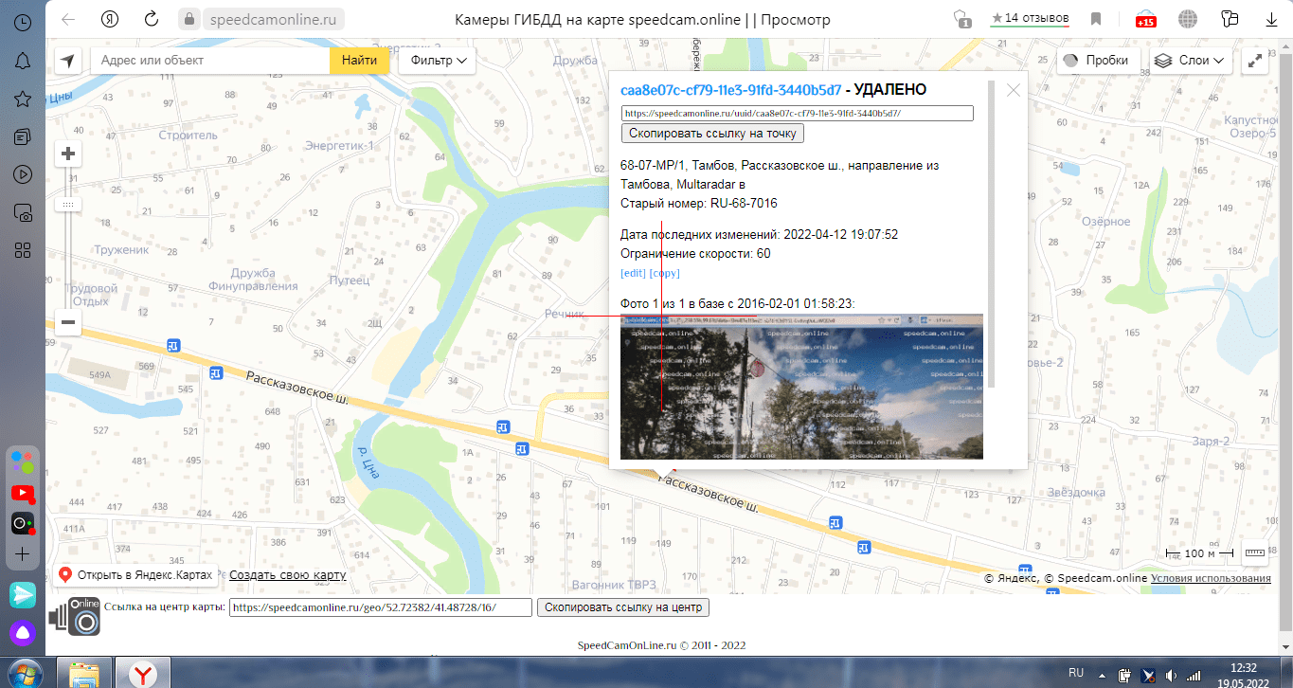
Task: Toggle the Пробки traffic layer
Action: (1098, 61)
